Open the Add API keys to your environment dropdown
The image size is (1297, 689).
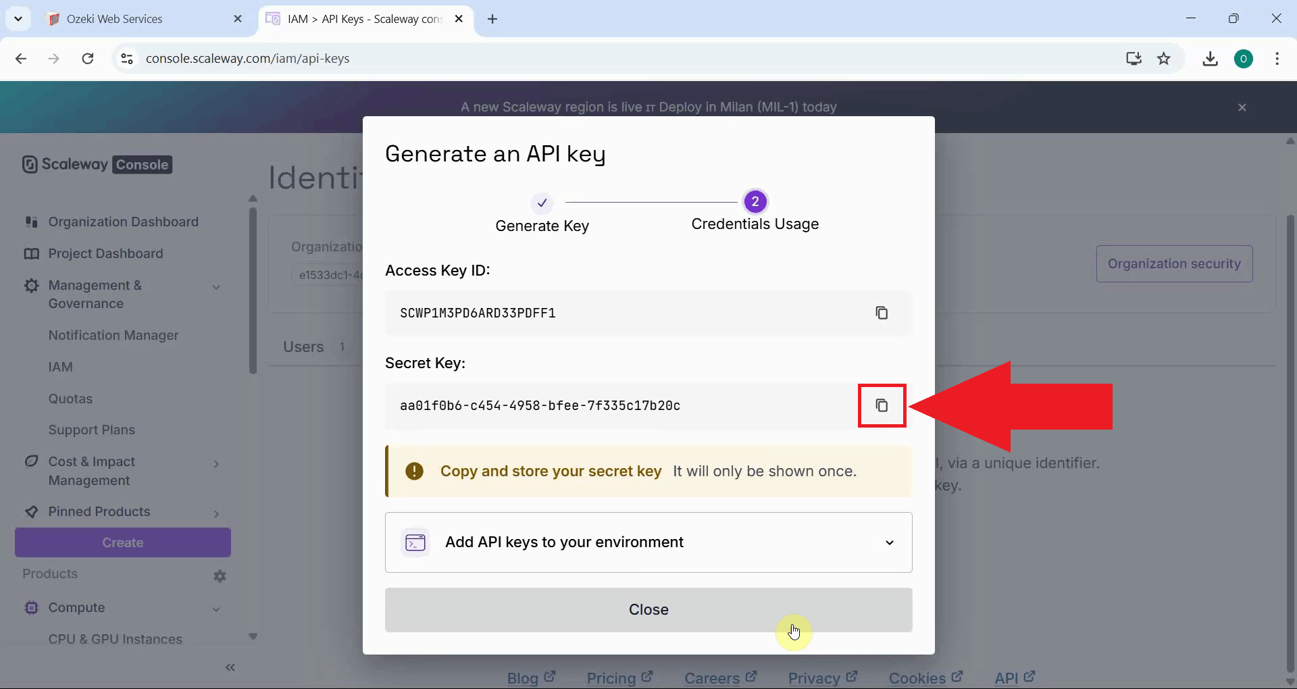tap(889, 542)
